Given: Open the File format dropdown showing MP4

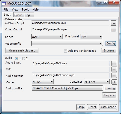Looking at the screenshot, I should pos(92,37).
